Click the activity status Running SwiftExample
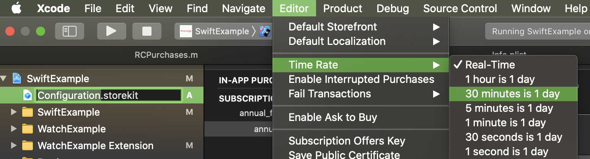The image size is (590, 159). coord(538,31)
